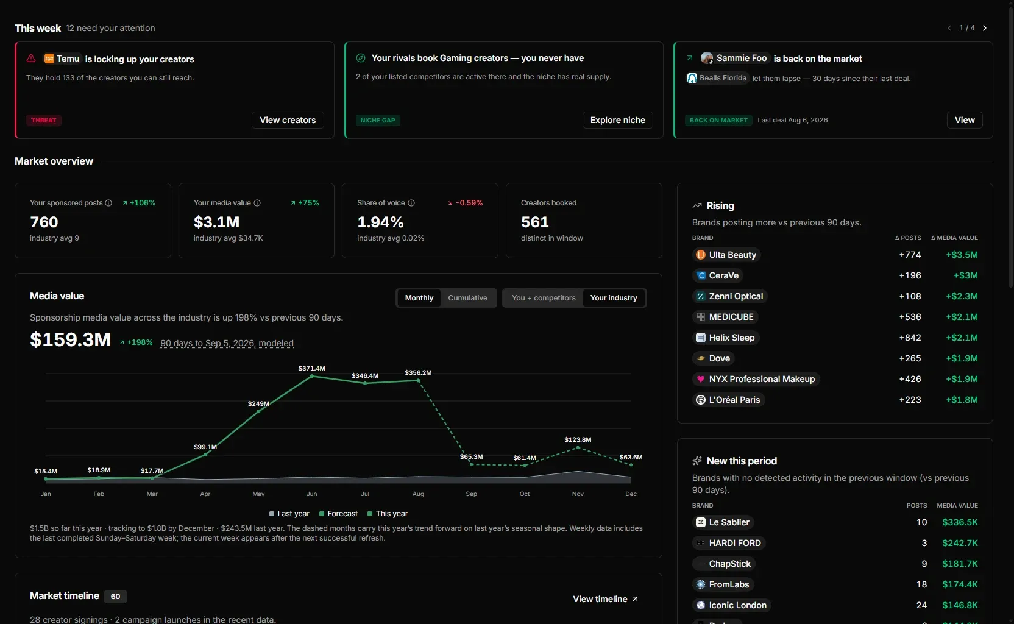
Task: Click the info icon beside Your sponsored posts
Action: pyautogui.click(x=108, y=203)
